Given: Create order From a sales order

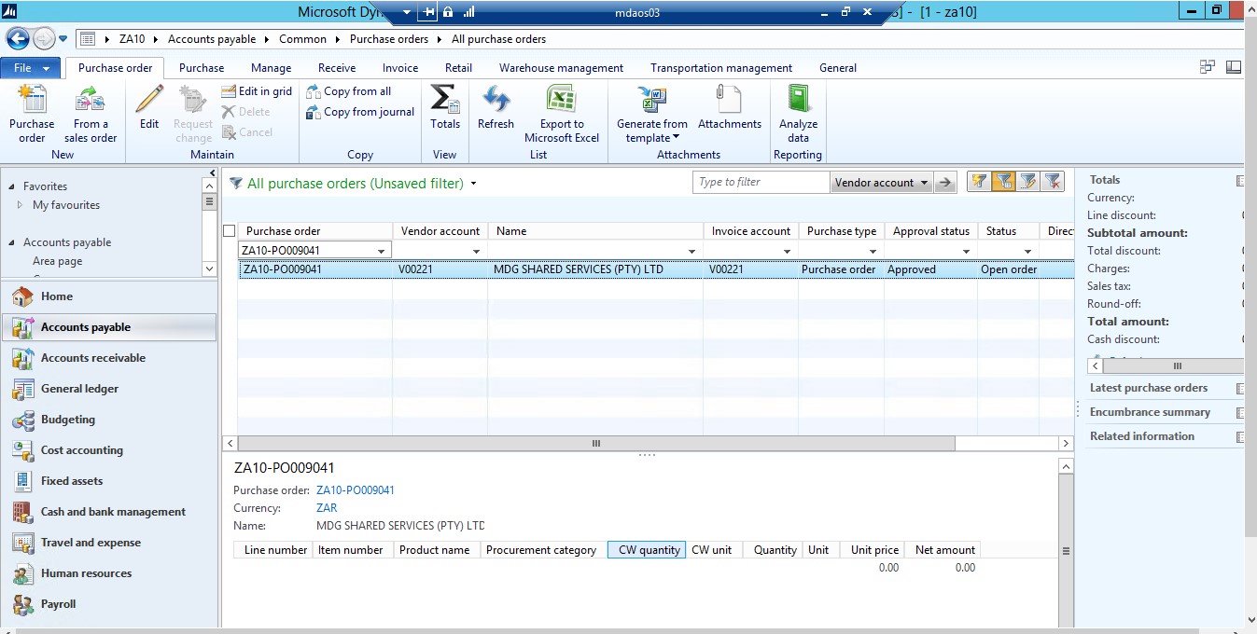Looking at the screenshot, I should point(91,114).
